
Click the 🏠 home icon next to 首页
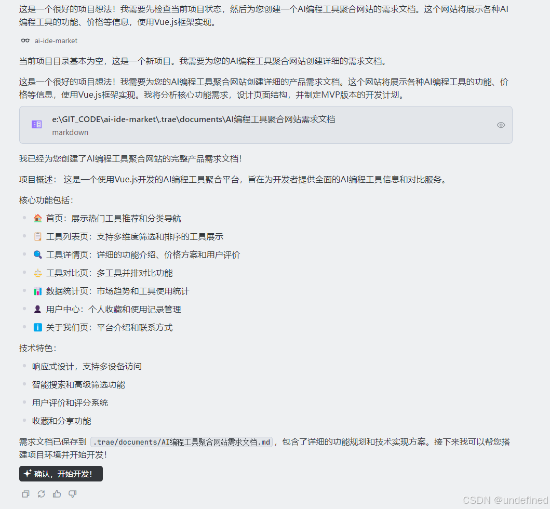37,218
